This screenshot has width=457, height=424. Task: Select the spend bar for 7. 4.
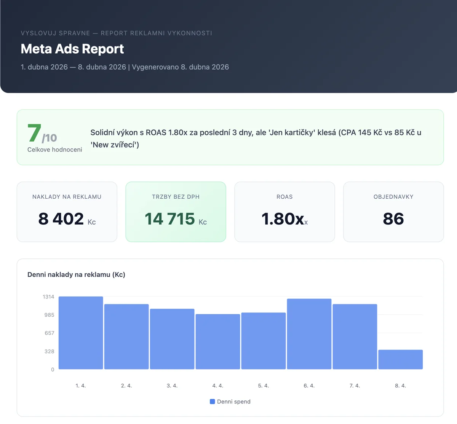coord(355,336)
